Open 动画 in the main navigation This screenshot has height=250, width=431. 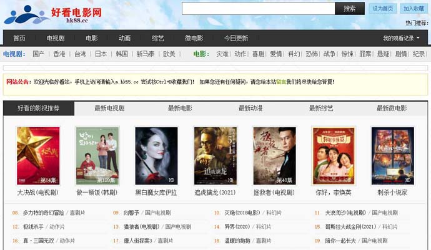click(124, 38)
